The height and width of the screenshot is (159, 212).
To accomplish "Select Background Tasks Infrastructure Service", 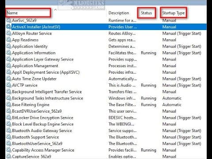I will 48,98.
